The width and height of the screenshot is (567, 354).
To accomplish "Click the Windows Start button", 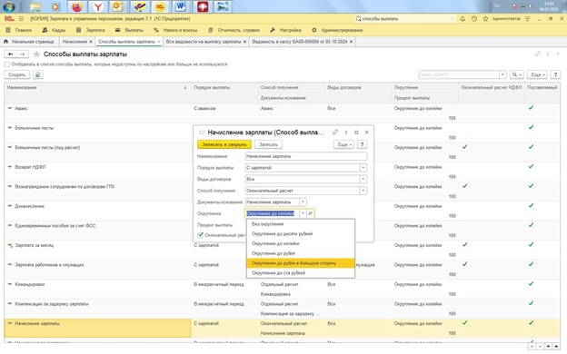I will [9, 6].
